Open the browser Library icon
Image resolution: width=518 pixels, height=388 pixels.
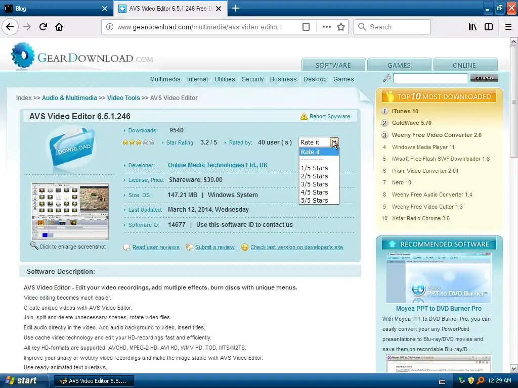click(472, 27)
